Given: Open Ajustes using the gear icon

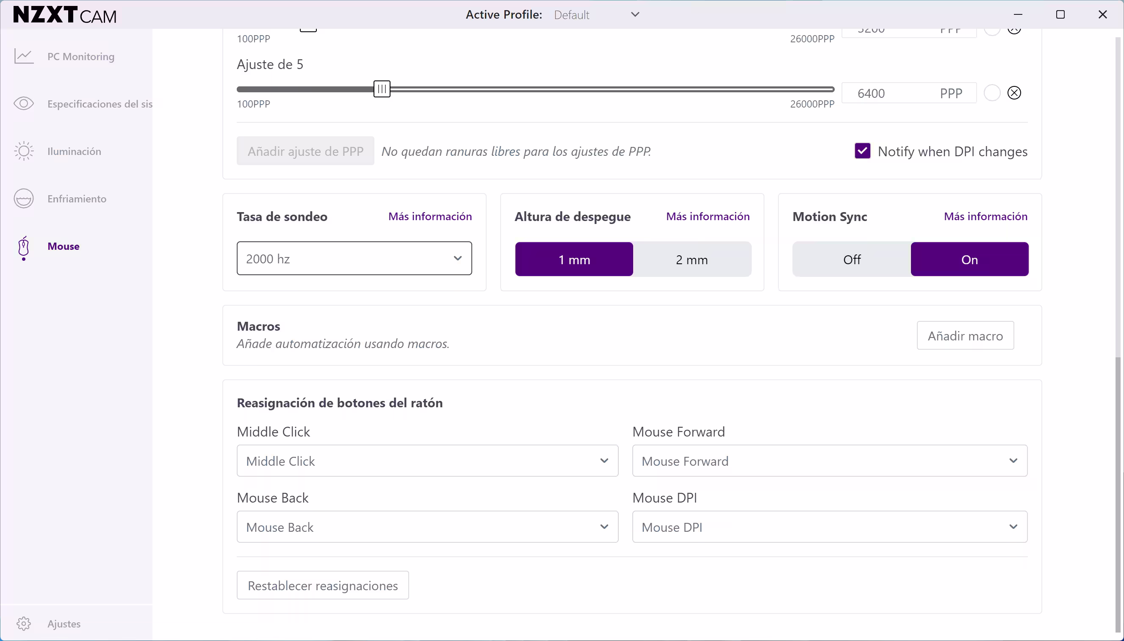Looking at the screenshot, I should click(24, 623).
